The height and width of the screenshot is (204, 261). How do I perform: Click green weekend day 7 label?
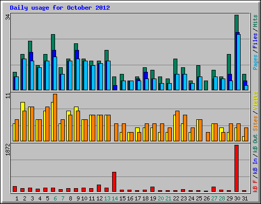(63, 198)
